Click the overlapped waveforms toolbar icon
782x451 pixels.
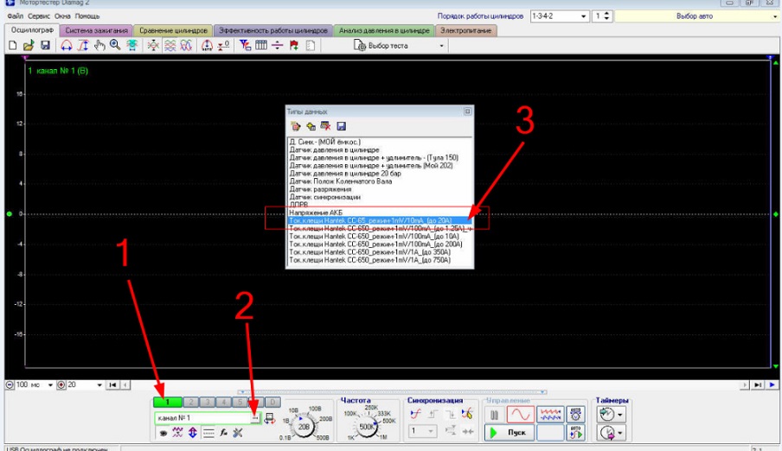click(x=186, y=45)
